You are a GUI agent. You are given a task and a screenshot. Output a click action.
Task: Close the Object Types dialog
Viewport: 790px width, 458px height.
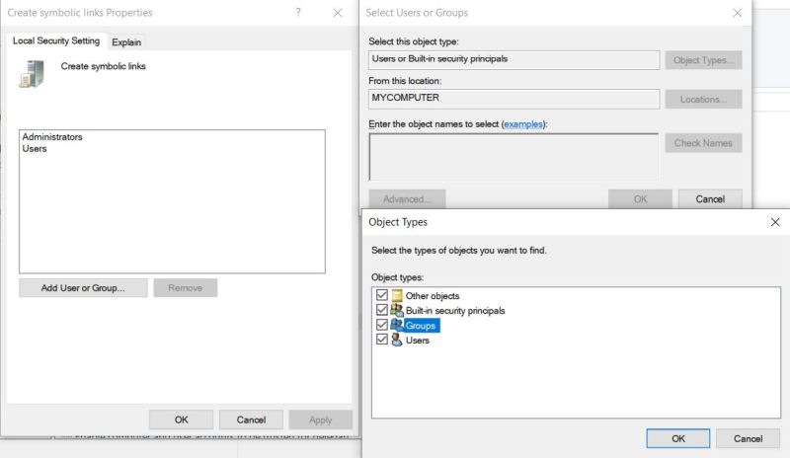coord(774,222)
